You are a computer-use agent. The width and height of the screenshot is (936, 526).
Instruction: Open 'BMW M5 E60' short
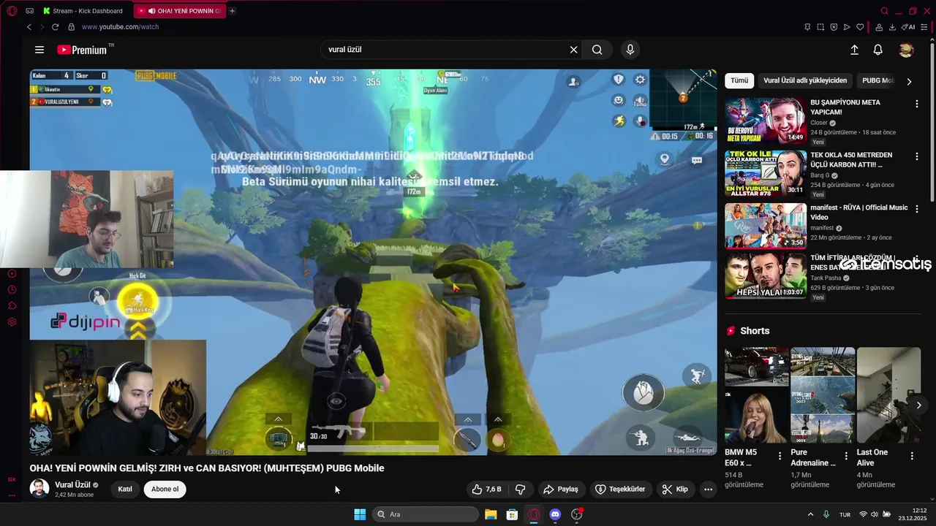click(757, 395)
